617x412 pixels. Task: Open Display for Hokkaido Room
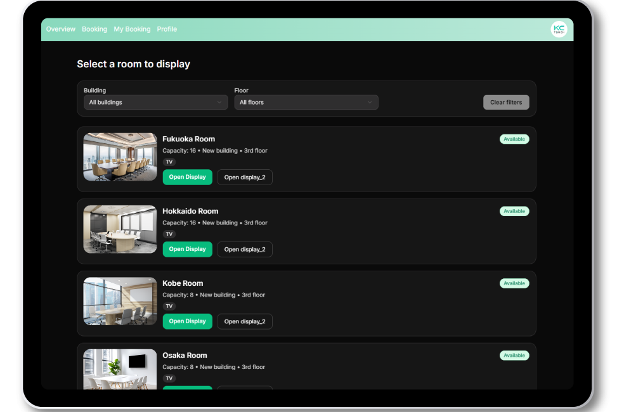point(187,250)
